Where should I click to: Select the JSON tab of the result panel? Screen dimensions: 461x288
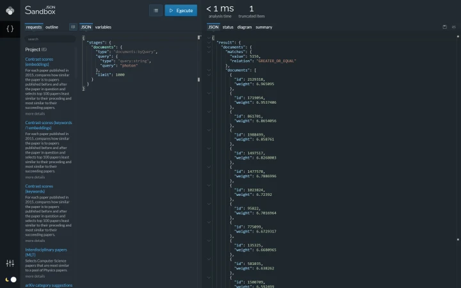(213, 27)
